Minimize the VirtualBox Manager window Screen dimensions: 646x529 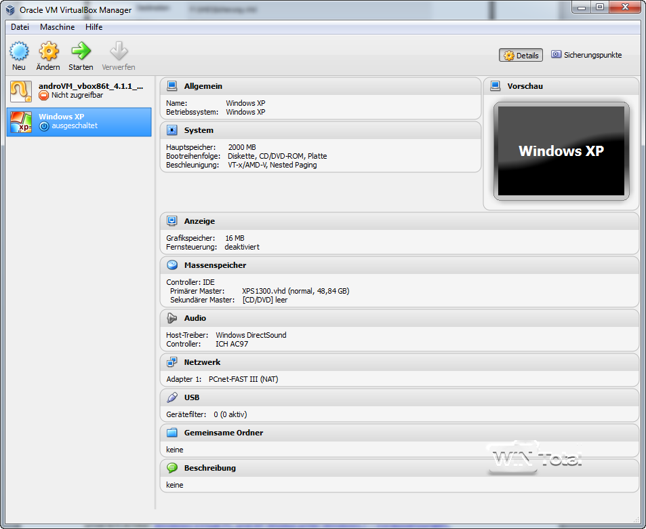(x=582, y=7)
